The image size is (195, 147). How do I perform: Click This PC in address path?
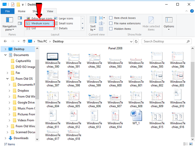click(x=42, y=41)
